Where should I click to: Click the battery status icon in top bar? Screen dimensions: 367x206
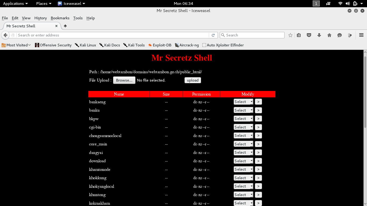click(355, 3)
